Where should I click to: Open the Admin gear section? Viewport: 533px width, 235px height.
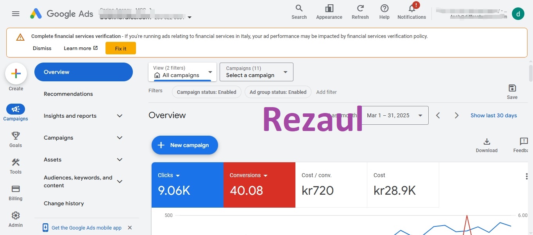tap(16, 219)
